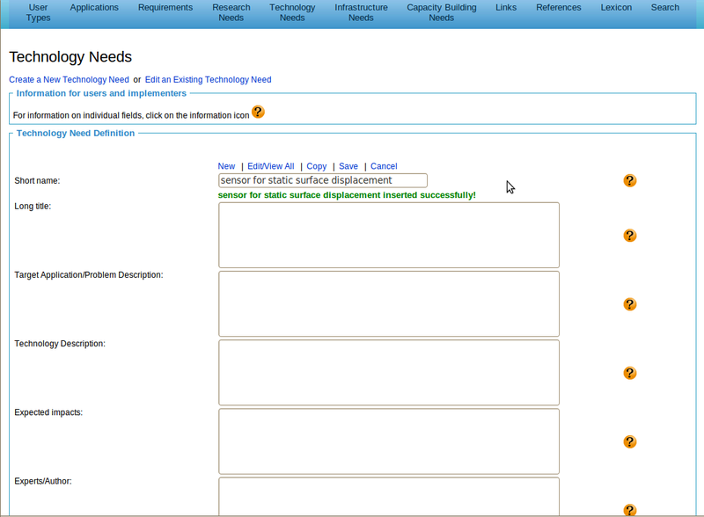The width and height of the screenshot is (704, 517).
Task: Open Infrastructure Needs navigation item
Action: (x=361, y=12)
